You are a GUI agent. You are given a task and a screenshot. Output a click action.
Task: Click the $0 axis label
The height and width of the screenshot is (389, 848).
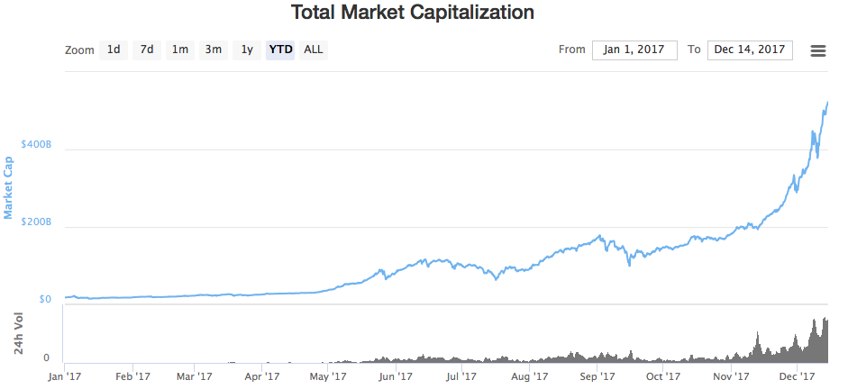click(x=45, y=299)
